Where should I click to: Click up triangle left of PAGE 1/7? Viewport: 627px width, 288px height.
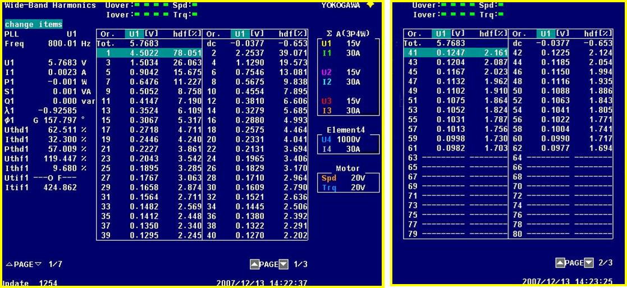coord(9,264)
